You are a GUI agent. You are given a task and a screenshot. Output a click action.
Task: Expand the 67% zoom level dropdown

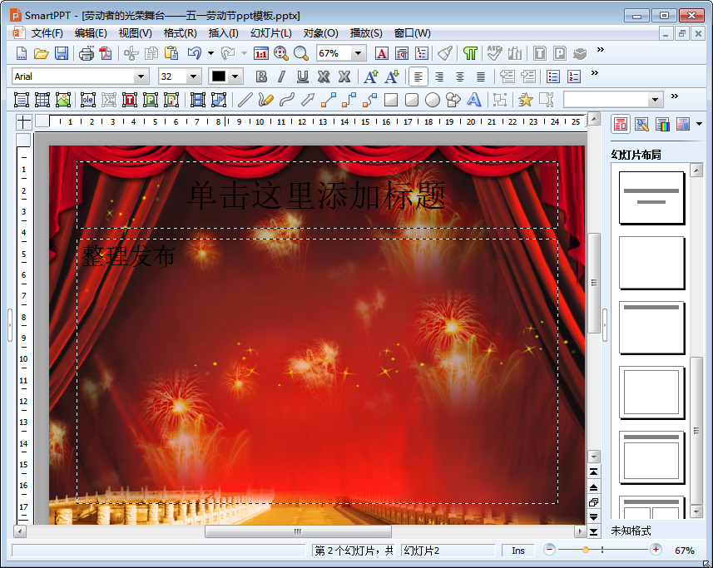click(359, 53)
